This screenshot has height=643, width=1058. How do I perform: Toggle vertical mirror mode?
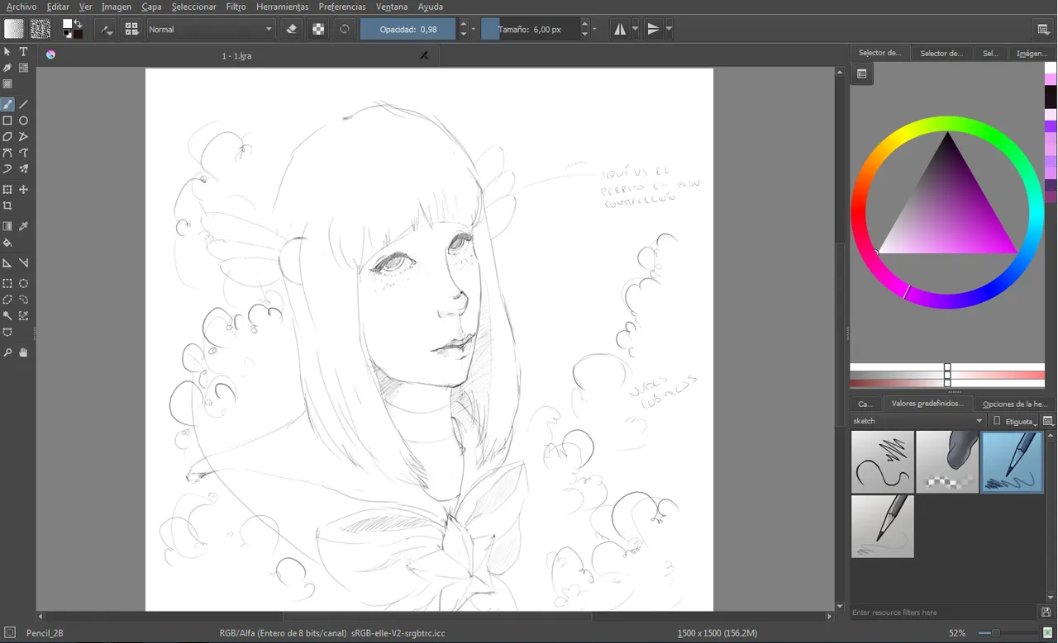pyautogui.click(x=653, y=29)
